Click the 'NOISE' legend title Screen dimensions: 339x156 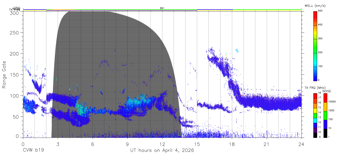point(327,91)
